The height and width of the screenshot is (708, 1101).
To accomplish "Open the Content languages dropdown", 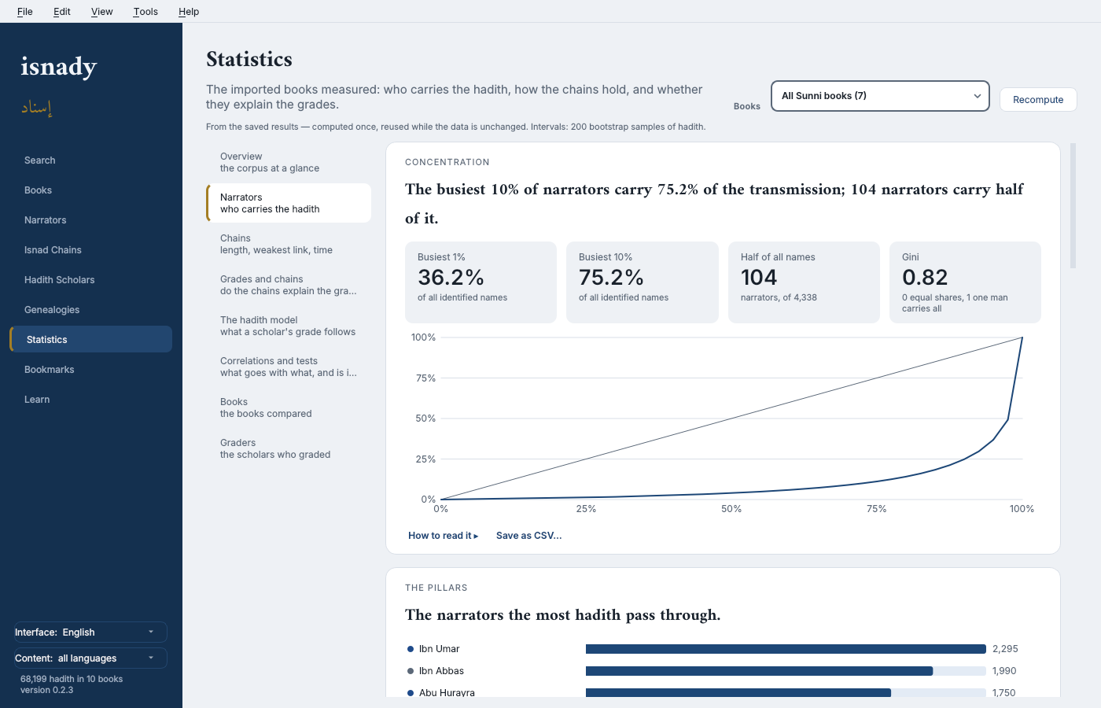I will tap(90, 658).
